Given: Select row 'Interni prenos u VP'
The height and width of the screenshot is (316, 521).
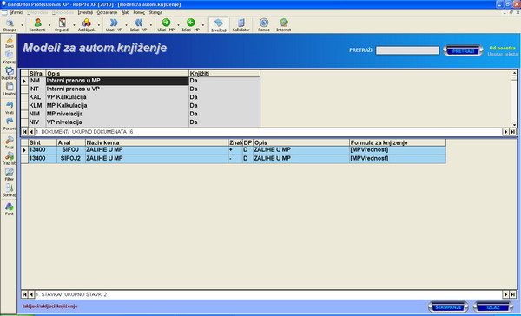Looking at the screenshot, I should click(x=141, y=89).
